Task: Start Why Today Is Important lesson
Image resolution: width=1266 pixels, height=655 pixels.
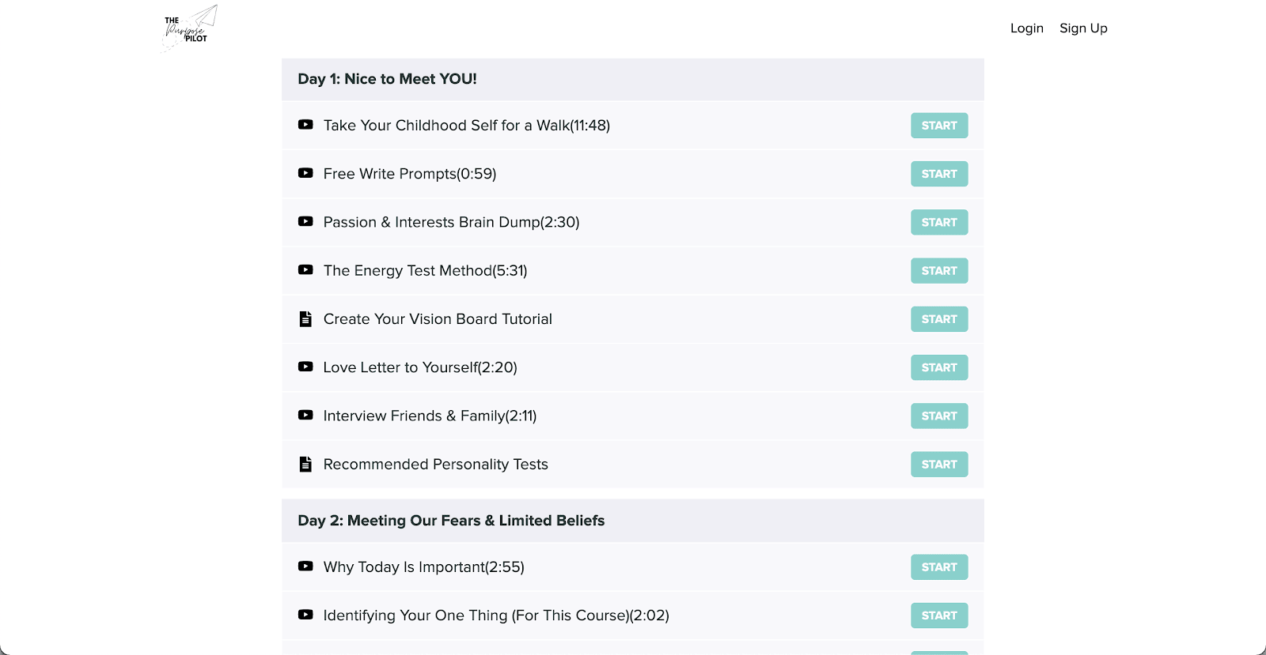Action: tap(939, 567)
